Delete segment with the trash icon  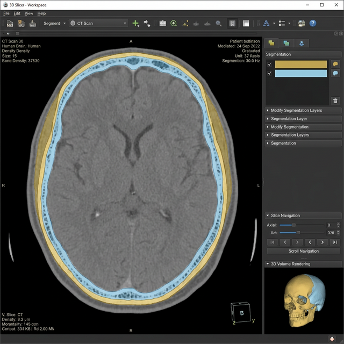(335, 101)
